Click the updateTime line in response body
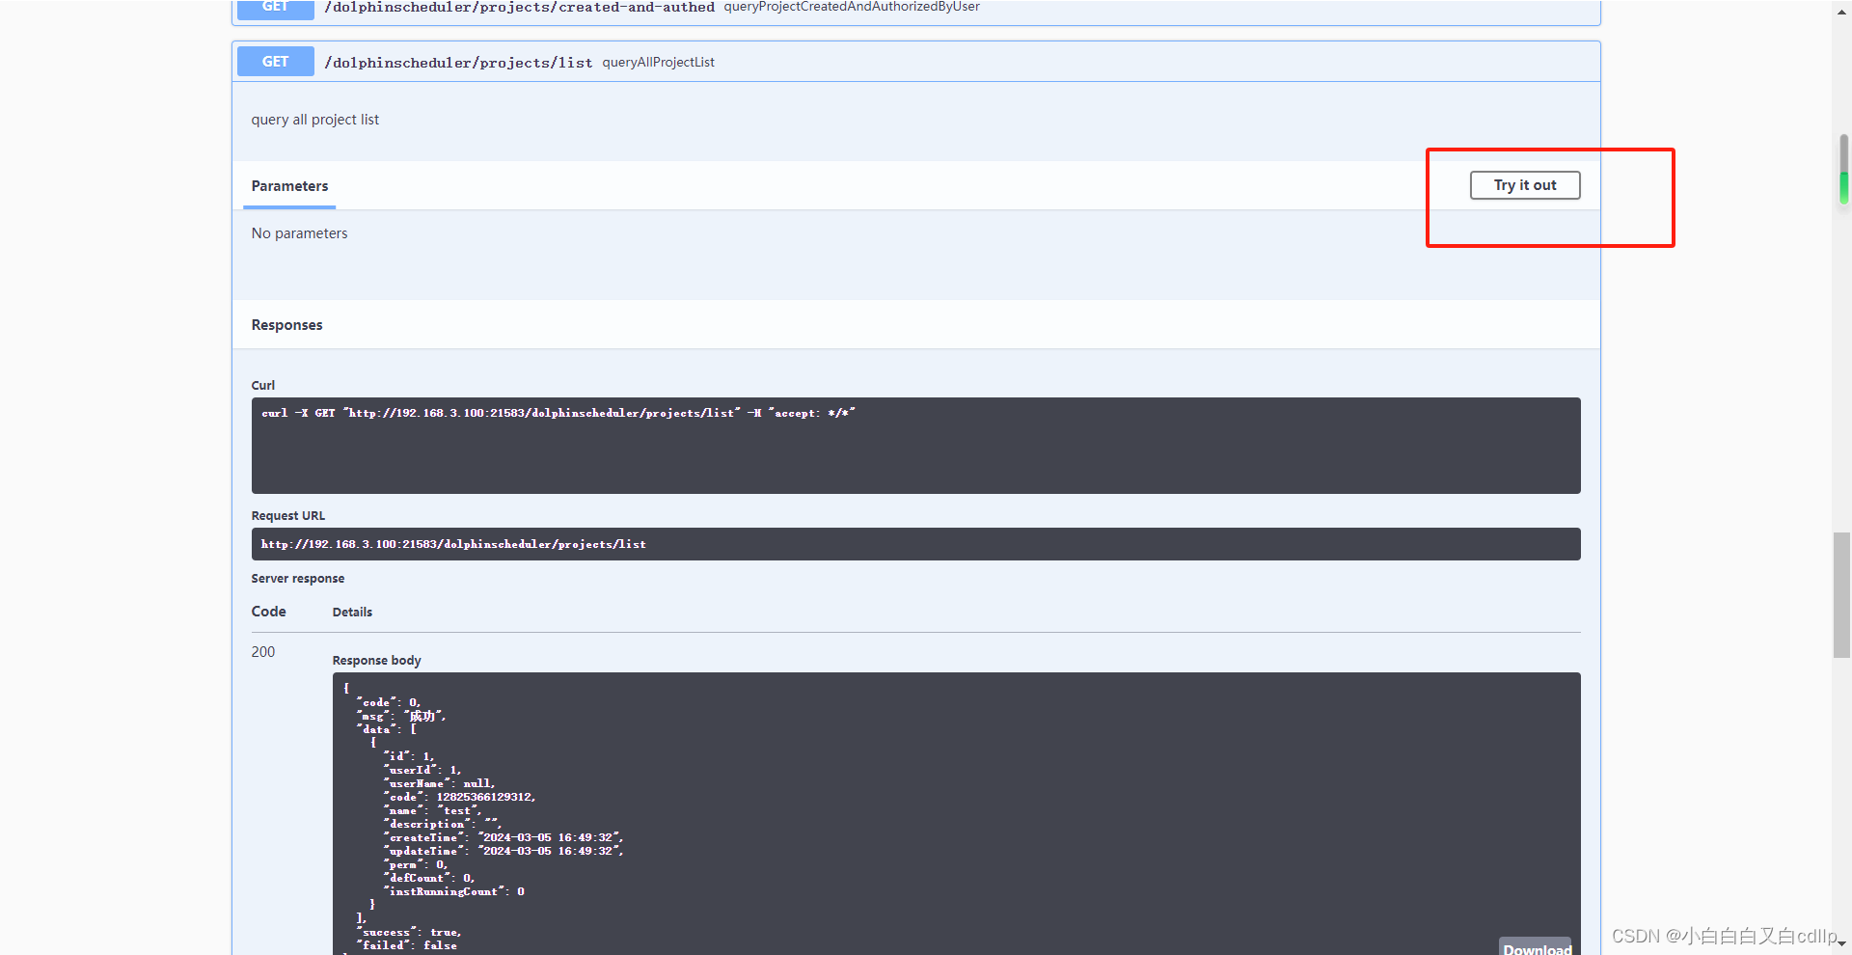 pos(504,851)
